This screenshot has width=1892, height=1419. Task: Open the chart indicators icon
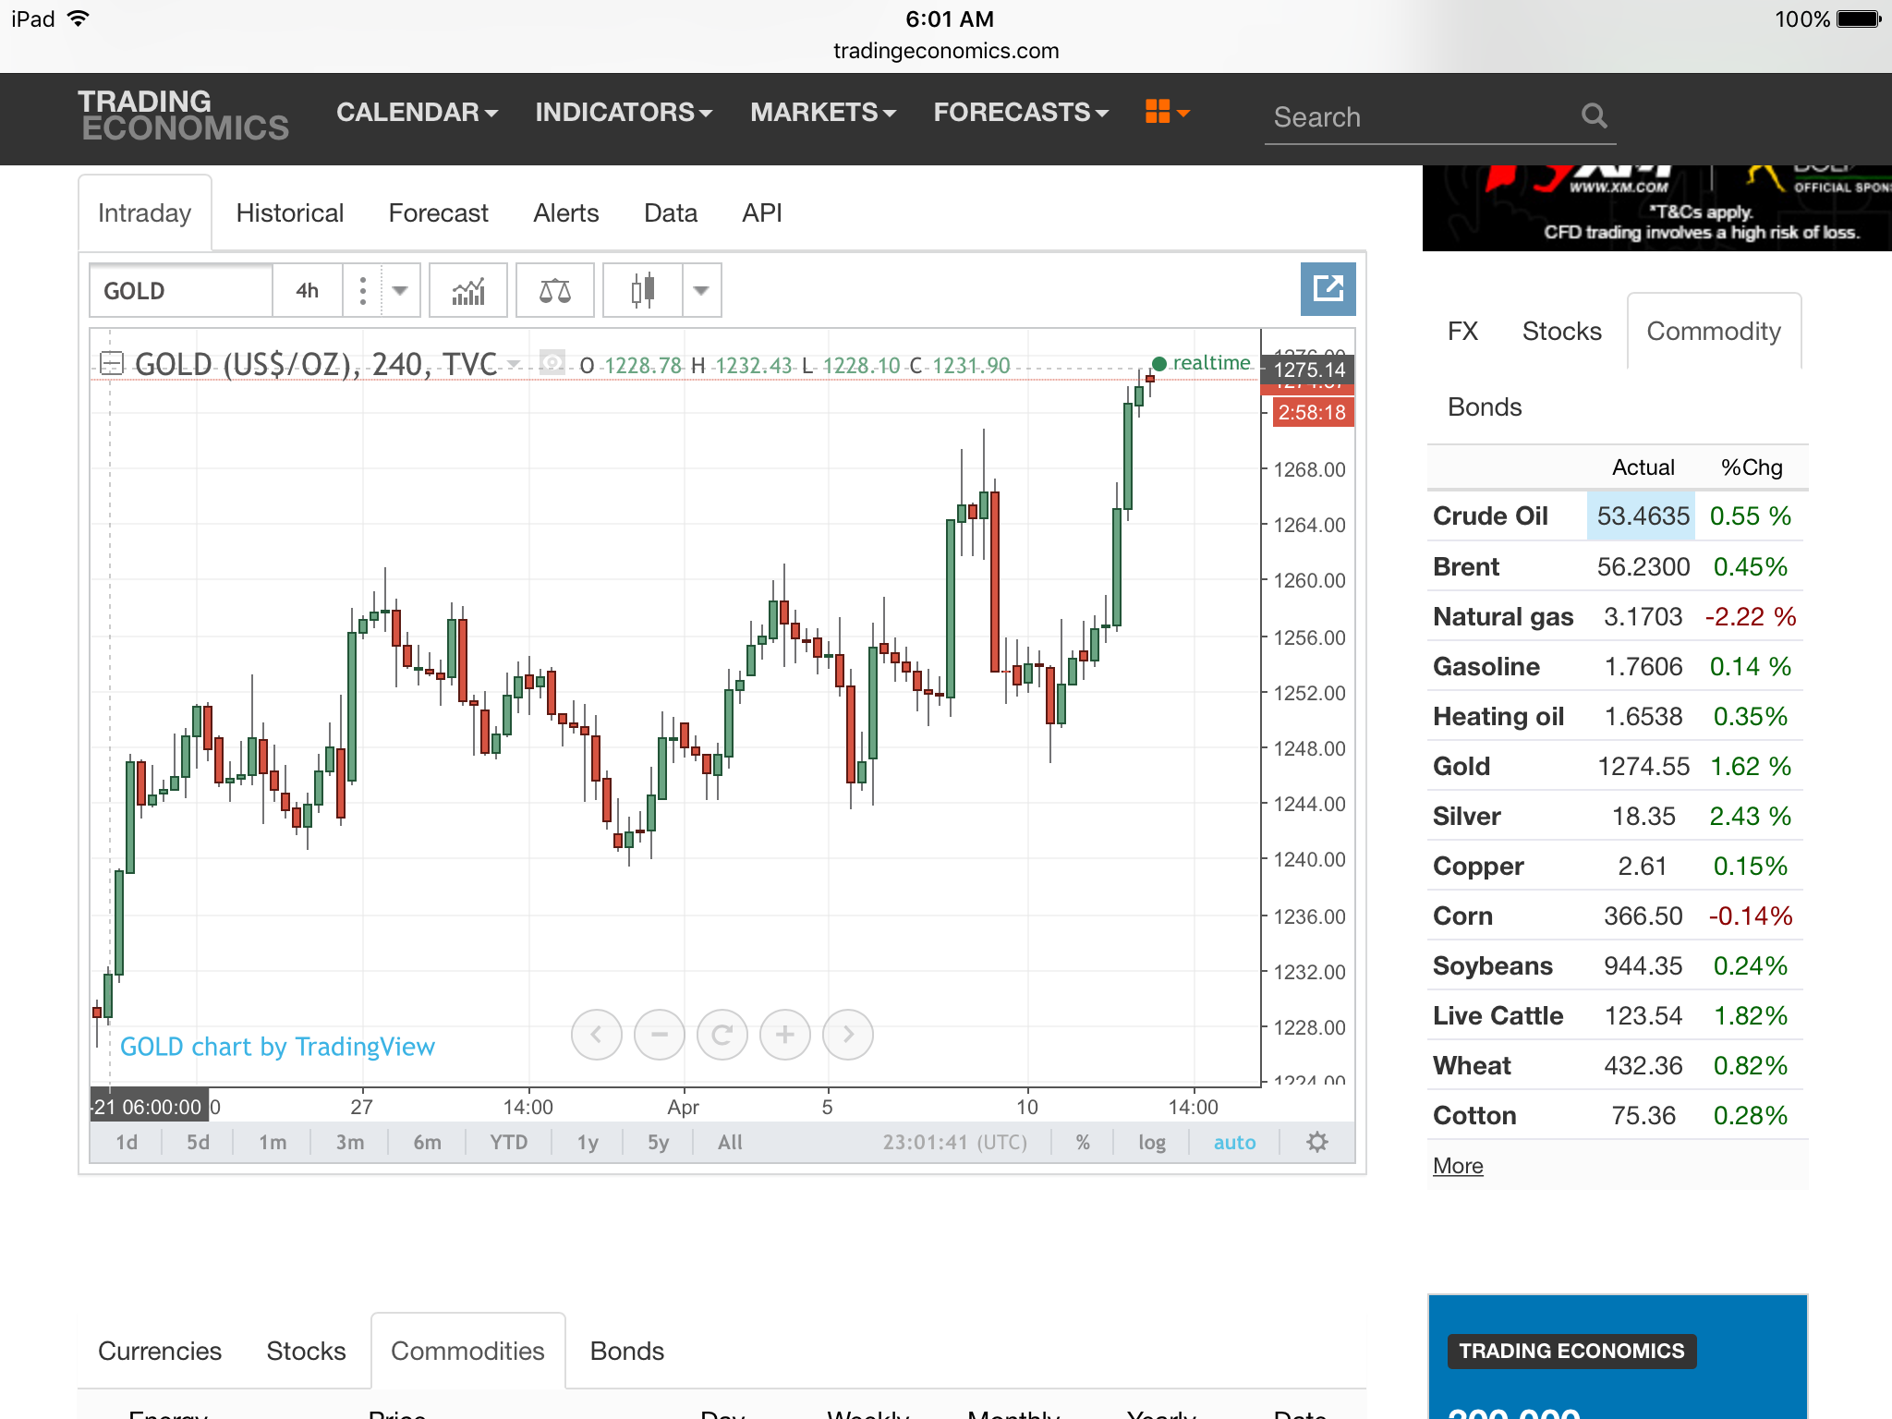(x=468, y=291)
